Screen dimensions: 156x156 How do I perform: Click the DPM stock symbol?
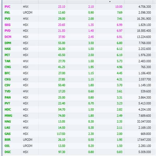[x=8, y=43]
